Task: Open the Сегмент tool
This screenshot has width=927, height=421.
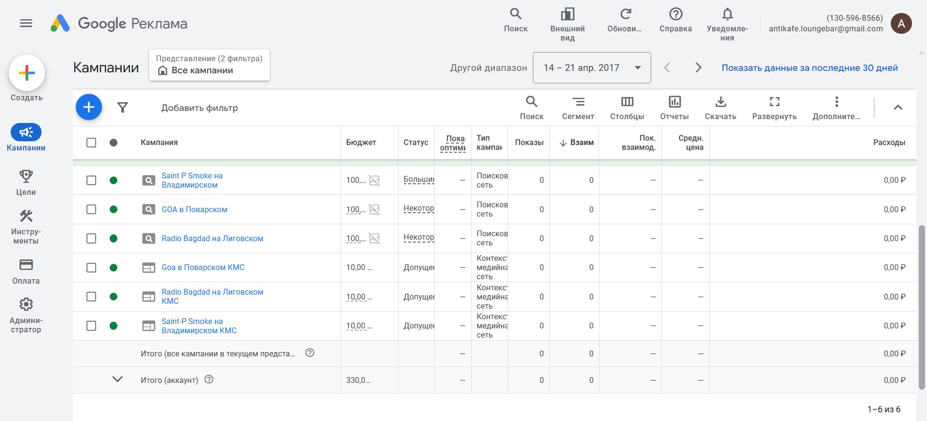Action: pos(578,108)
